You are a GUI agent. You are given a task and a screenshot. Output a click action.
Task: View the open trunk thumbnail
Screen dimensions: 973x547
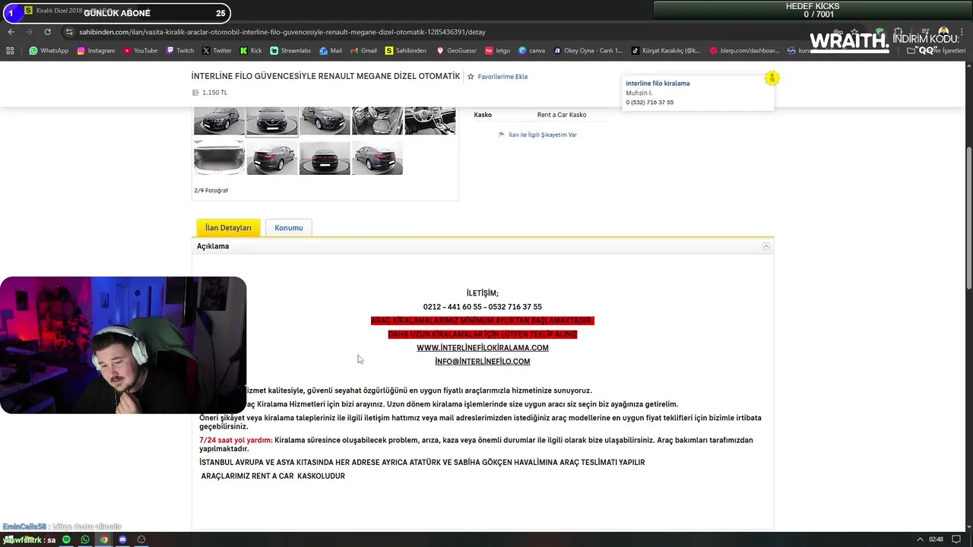click(219, 158)
